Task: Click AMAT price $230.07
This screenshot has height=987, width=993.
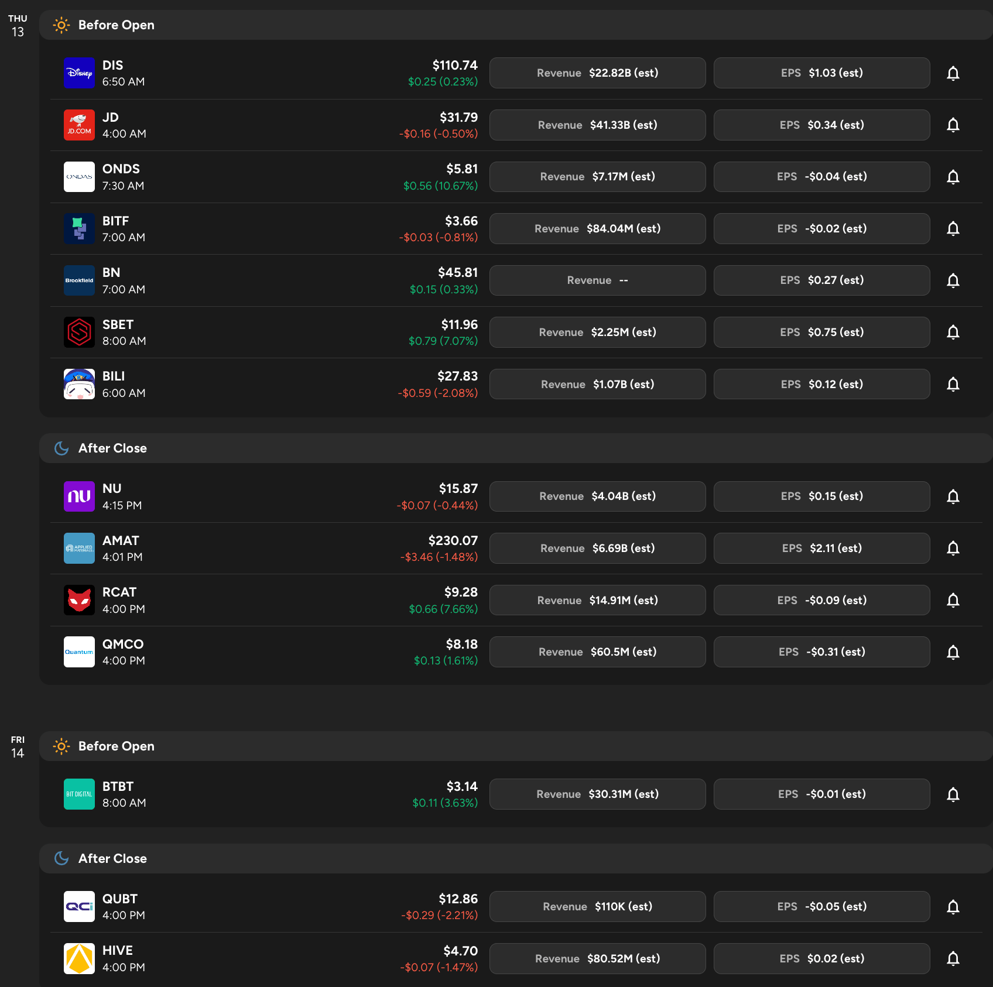Action: [453, 541]
